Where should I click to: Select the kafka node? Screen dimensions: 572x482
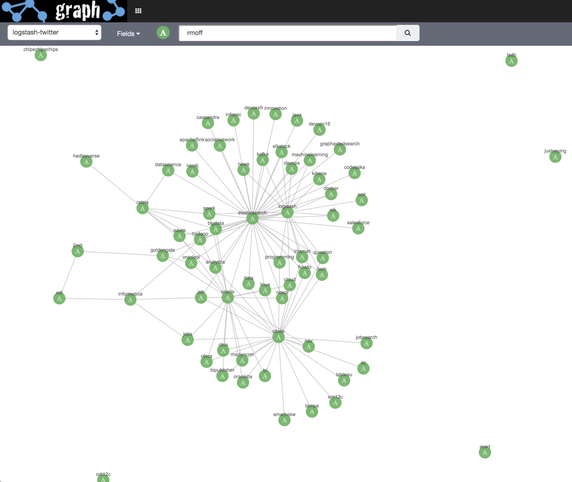pos(262,160)
